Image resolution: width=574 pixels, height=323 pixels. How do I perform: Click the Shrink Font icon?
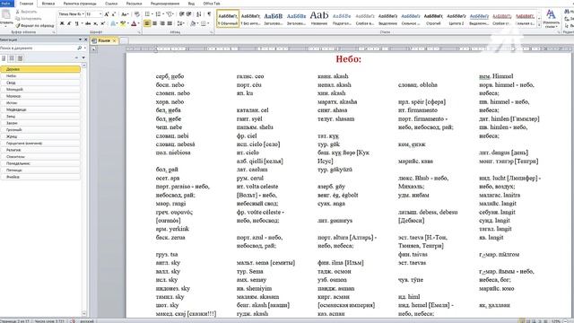pyautogui.click(x=114, y=14)
